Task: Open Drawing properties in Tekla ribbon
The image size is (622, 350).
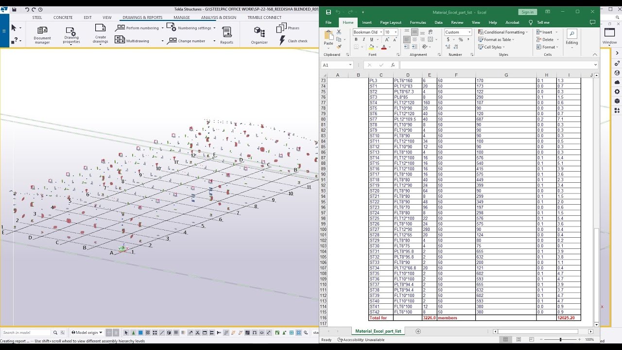Action: pos(71,35)
